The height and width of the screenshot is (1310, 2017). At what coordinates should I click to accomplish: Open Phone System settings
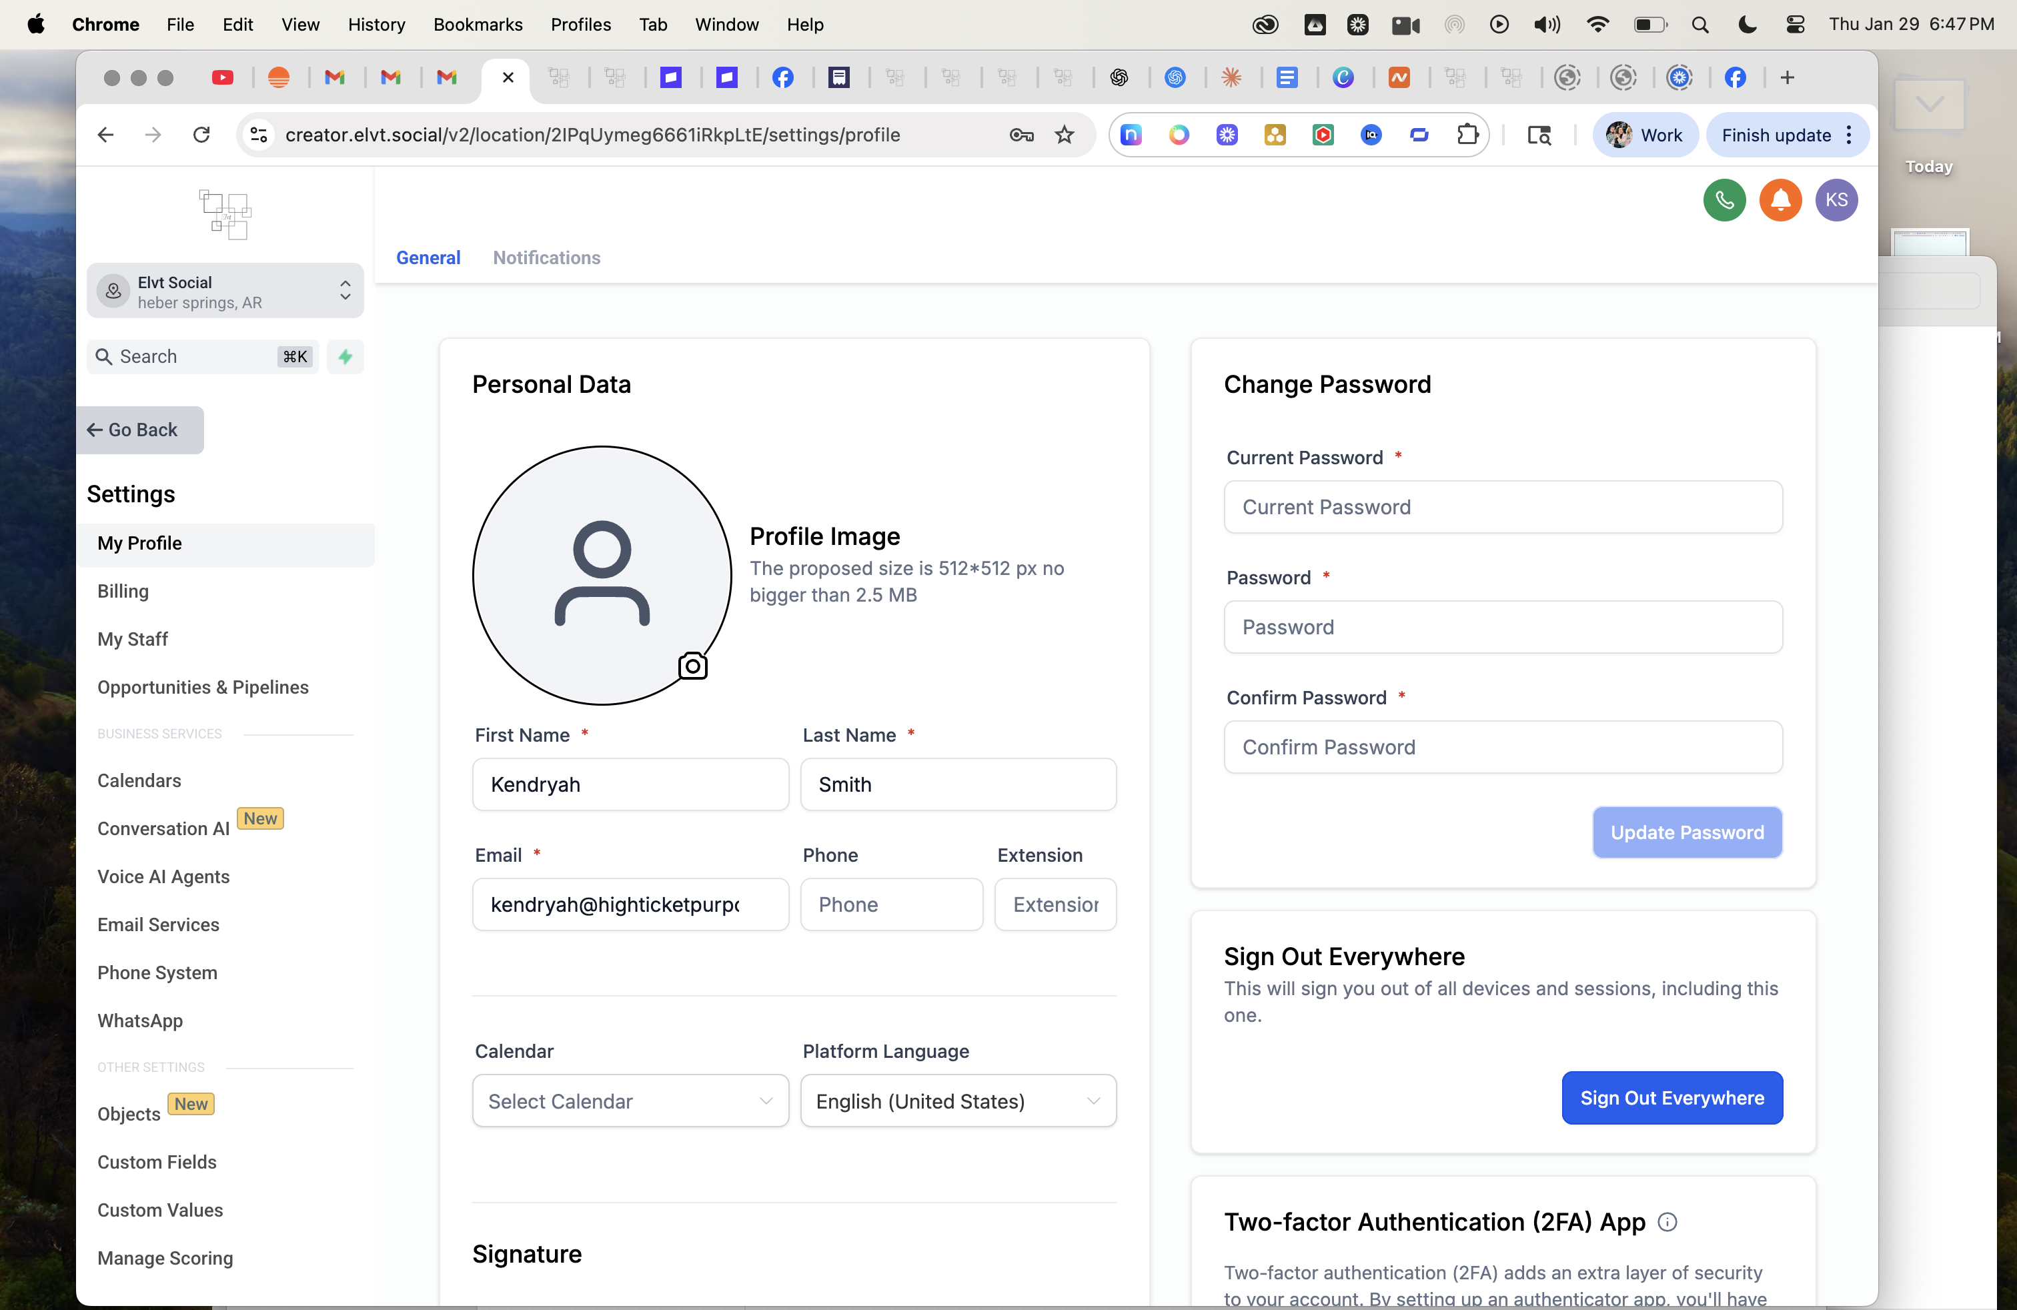[x=157, y=972]
